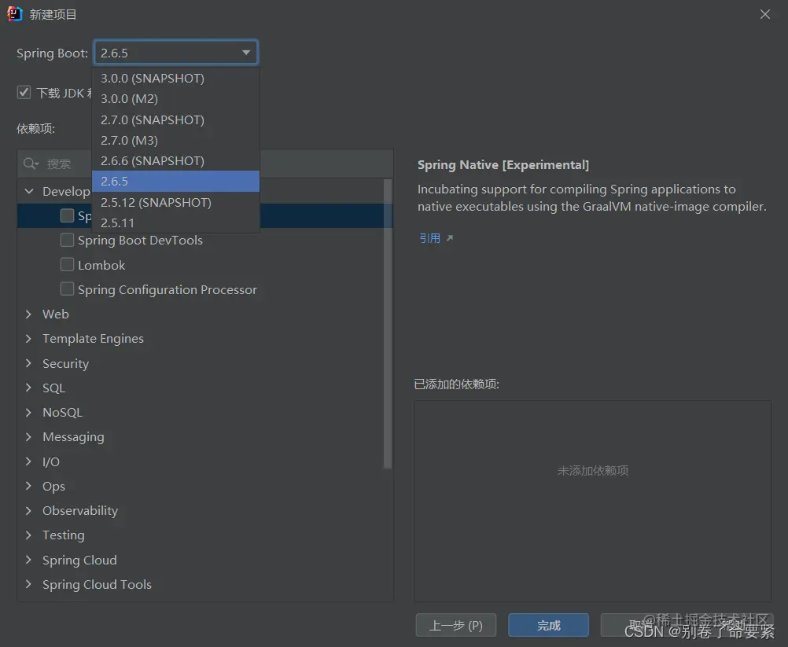This screenshot has height=647, width=788.
Task: Toggle the 下载 JDK checkbox
Action: [24, 93]
